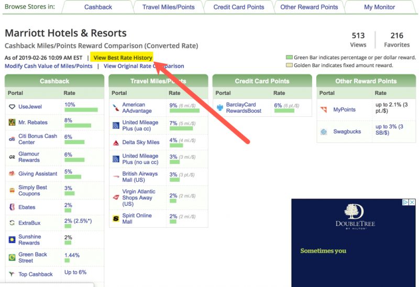Click the Spirit Online Mall logo icon
Viewport: 419px width, 287px height.
116,218
